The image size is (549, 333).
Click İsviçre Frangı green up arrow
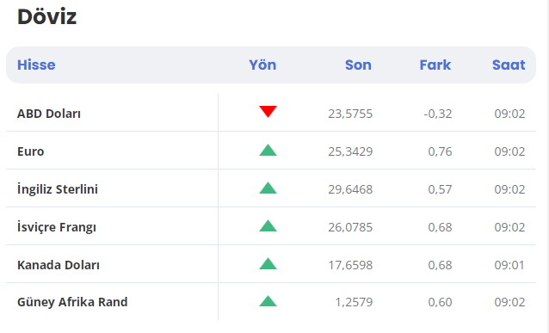tap(268, 225)
